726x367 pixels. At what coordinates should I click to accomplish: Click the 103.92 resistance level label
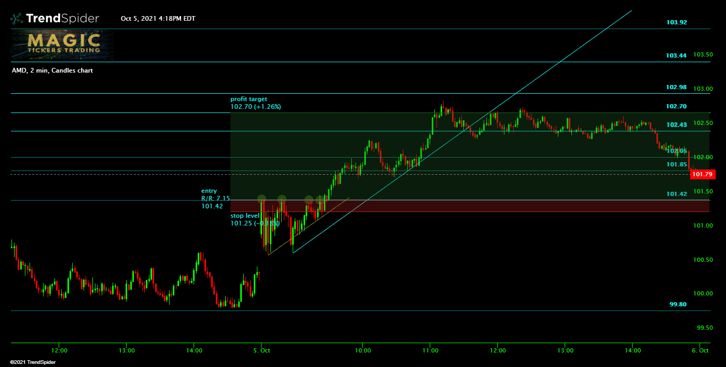(676, 22)
